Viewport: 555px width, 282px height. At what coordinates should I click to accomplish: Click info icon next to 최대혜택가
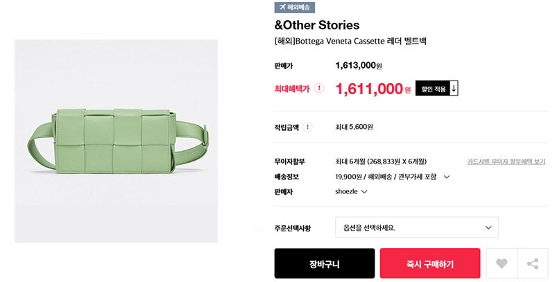[319, 88]
